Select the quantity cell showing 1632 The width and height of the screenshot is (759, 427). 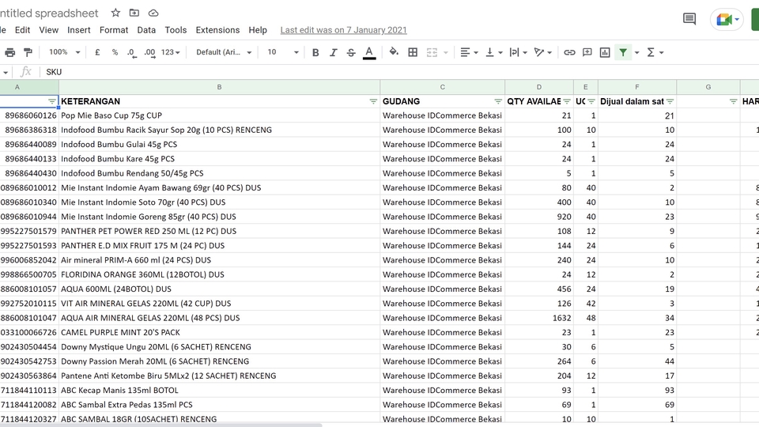(x=539, y=318)
